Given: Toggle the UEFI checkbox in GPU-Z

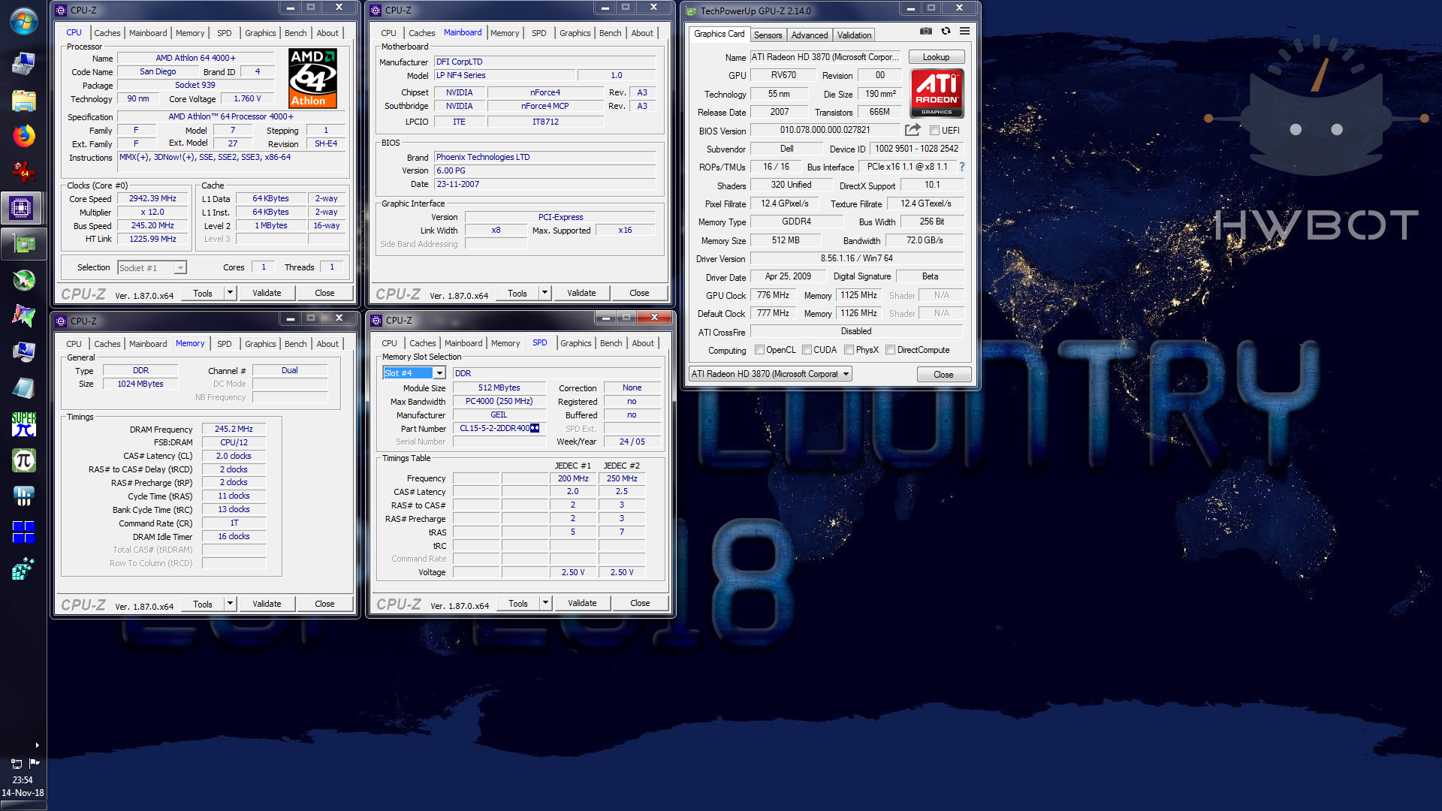Looking at the screenshot, I should coord(935,131).
